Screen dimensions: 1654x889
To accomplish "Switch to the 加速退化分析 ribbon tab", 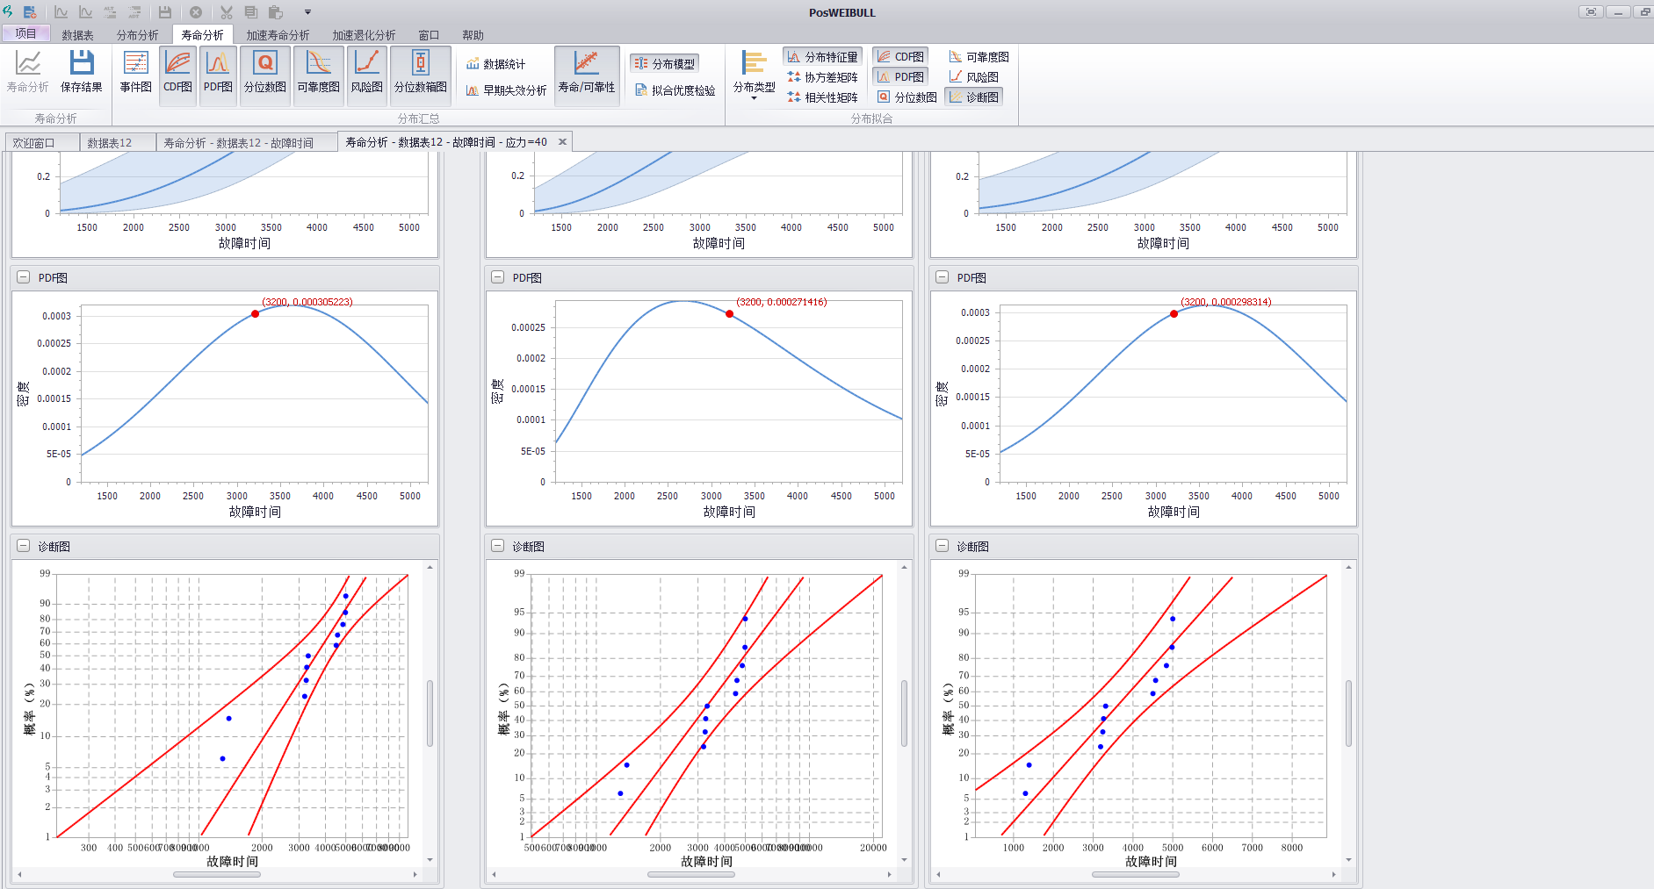I will coord(364,35).
